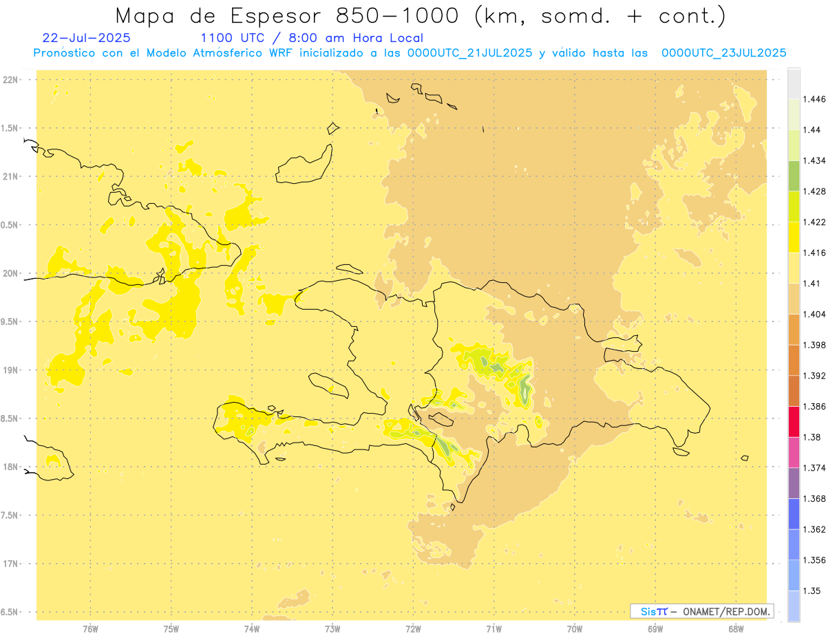Click the colorbar value 1.392

[x=814, y=376]
